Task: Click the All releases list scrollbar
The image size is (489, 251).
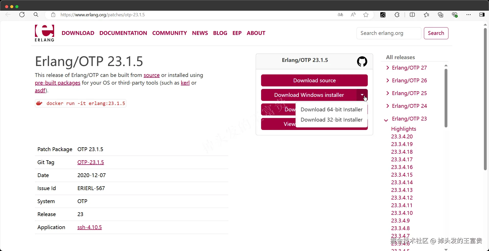Action: coord(446,98)
